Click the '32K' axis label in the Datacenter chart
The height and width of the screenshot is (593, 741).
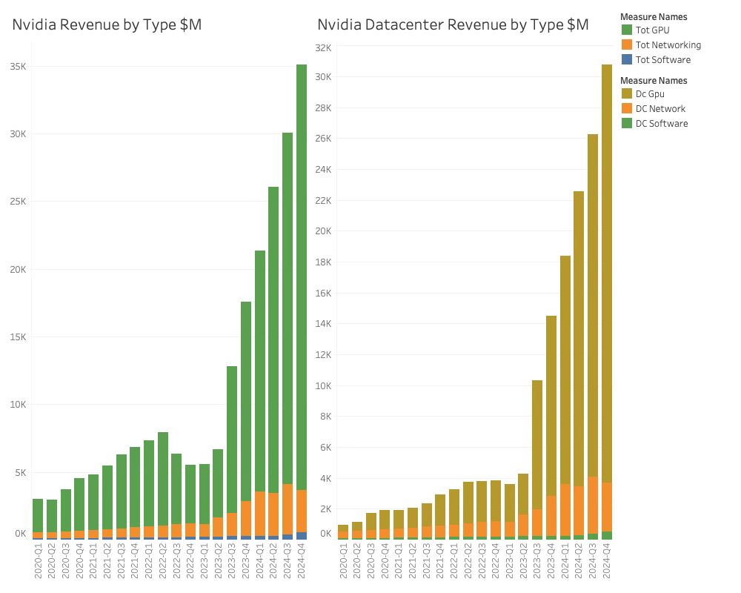pos(323,47)
